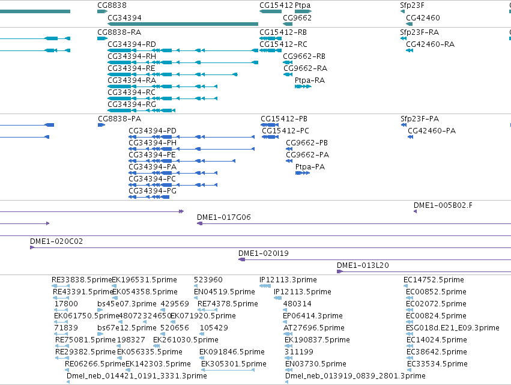Click EST EK305301.5prime
Viewport: 511px width, 385px height.
[234, 364]
